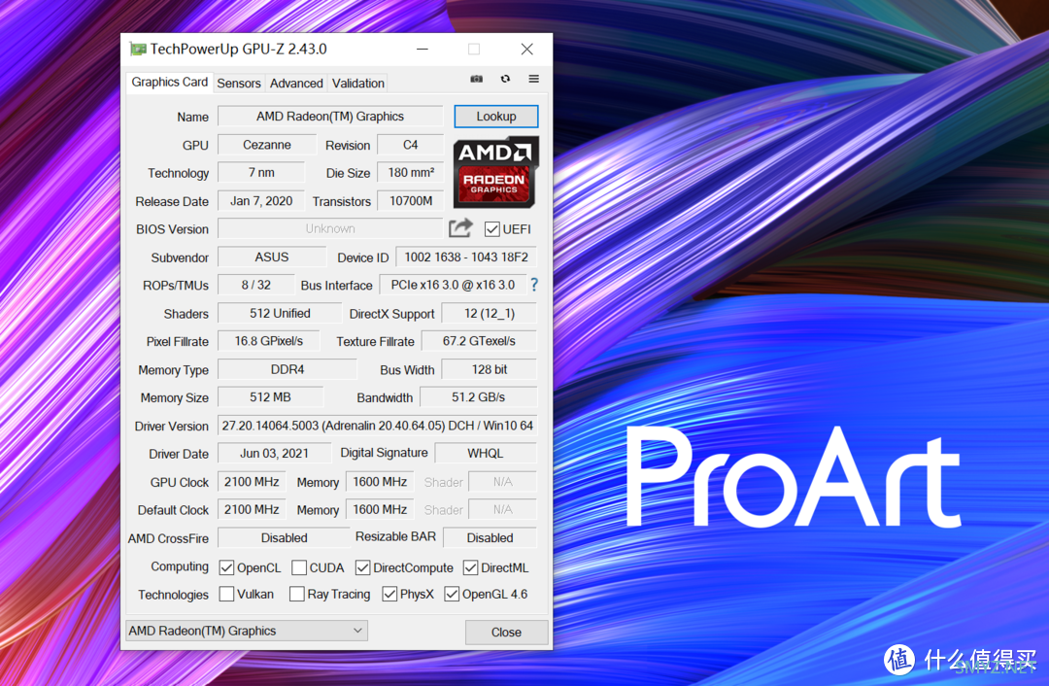Click the Driver Version field
The image size is (1049, 686).
[377, 426]
